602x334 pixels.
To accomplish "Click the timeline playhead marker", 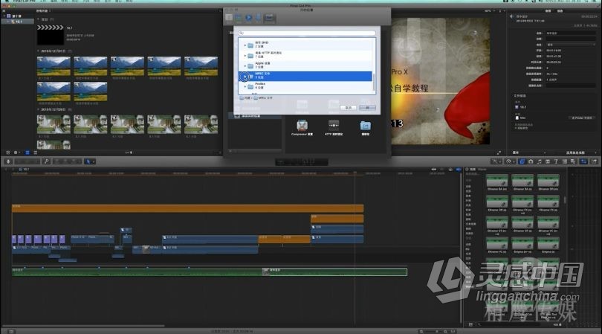I will pyautogui.click(x=355, y=174).
